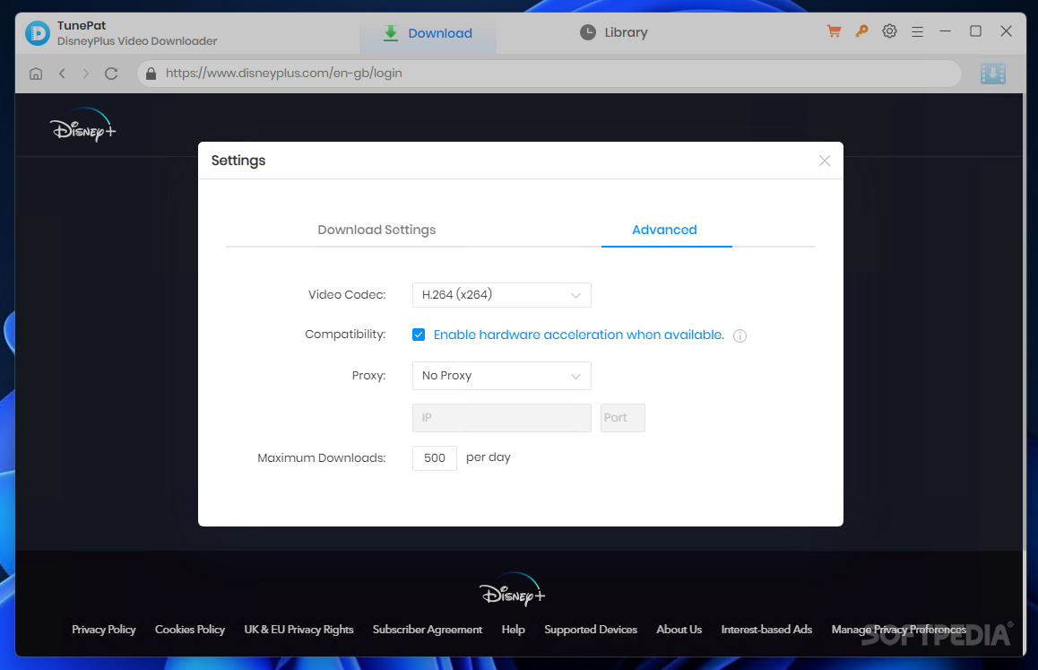This screenshot has width=1038, height=670.
Task: Click the TunePat app logo icon
Action: 38,33
